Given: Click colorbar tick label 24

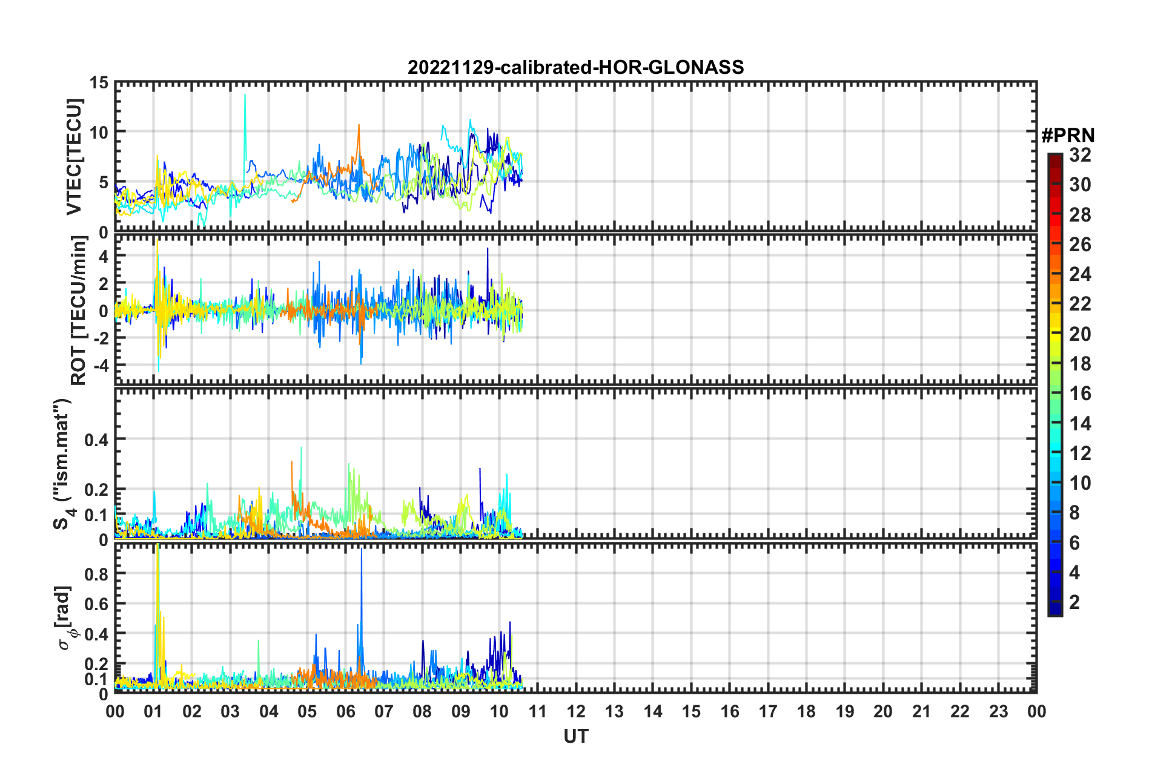Looking at the screenshot, I should [x=1080, y=274].
